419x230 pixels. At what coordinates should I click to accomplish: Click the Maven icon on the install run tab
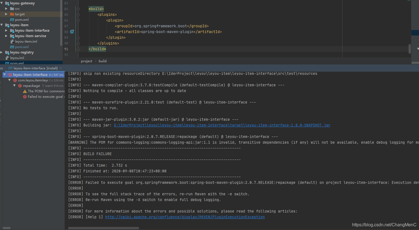[10, 68]
